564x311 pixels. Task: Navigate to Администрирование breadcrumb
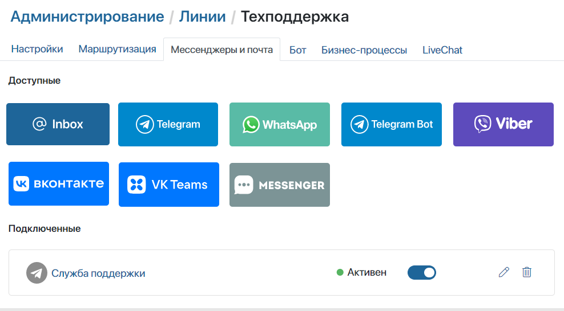(x=87, y=17)
